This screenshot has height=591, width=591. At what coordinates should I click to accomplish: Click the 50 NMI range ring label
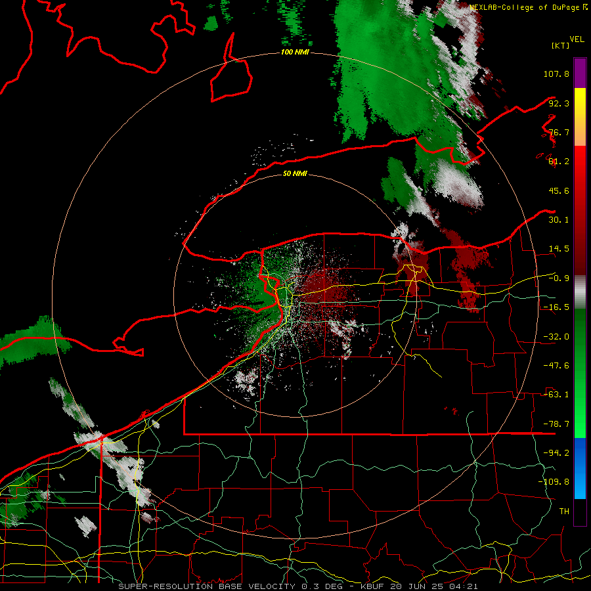(x=295, y=174)
